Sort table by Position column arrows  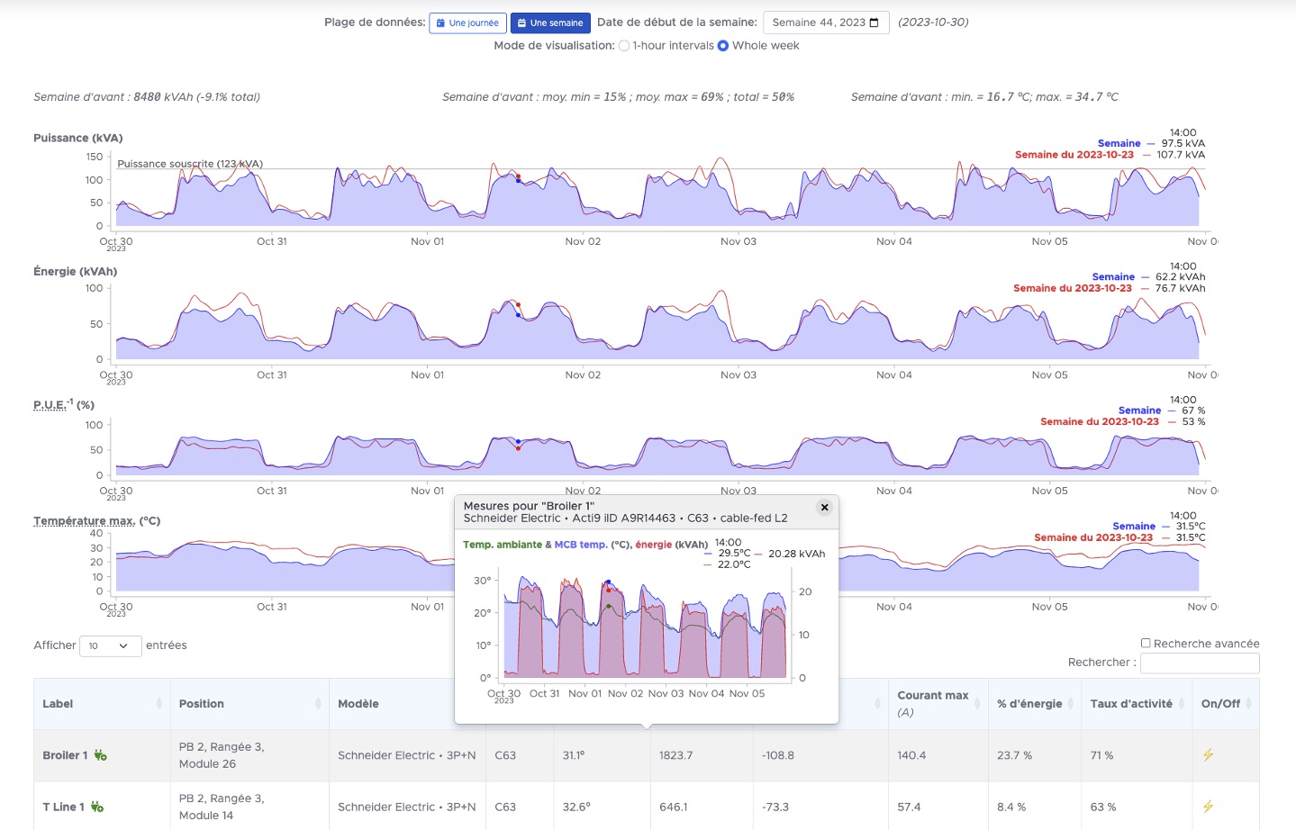coord(318,704)
